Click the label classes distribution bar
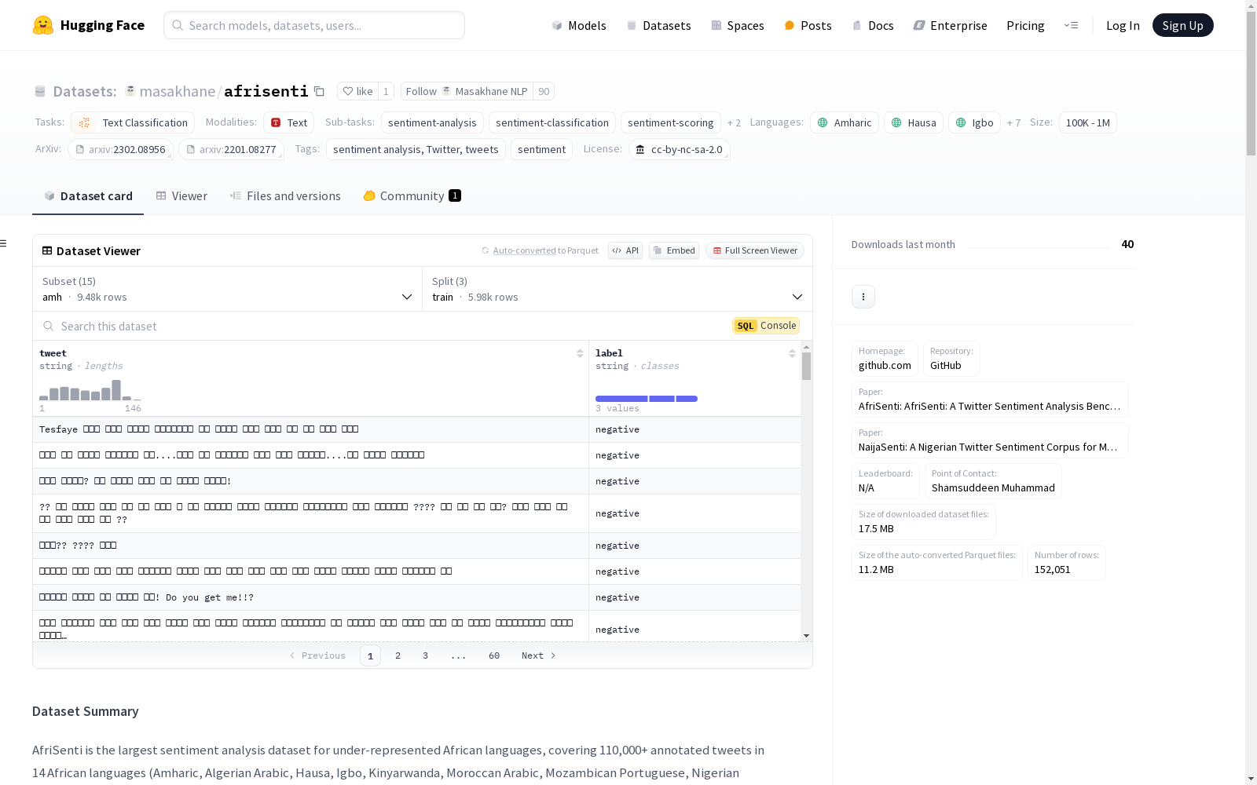 647,399
